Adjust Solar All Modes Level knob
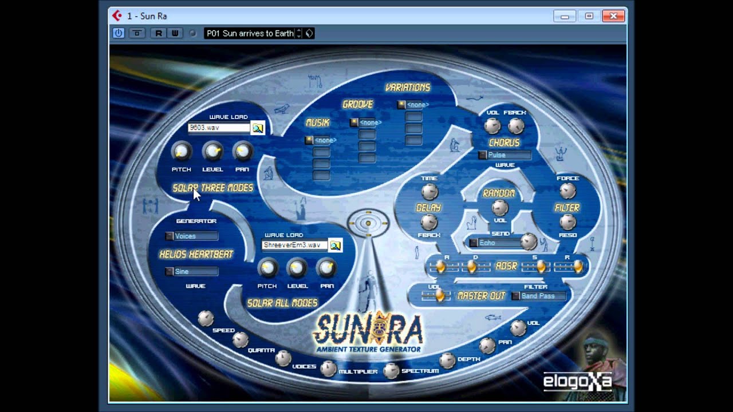Viewport: 733px width, 412px height. tap(297, 268)
